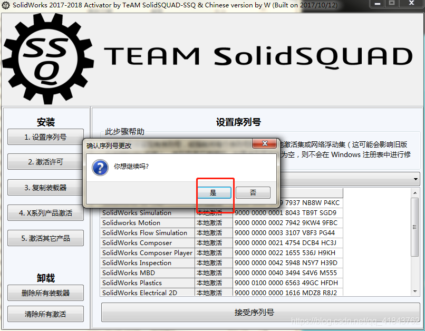Minimize the Activator window
This screenshot has height=331, width=425.
[378, 3]
